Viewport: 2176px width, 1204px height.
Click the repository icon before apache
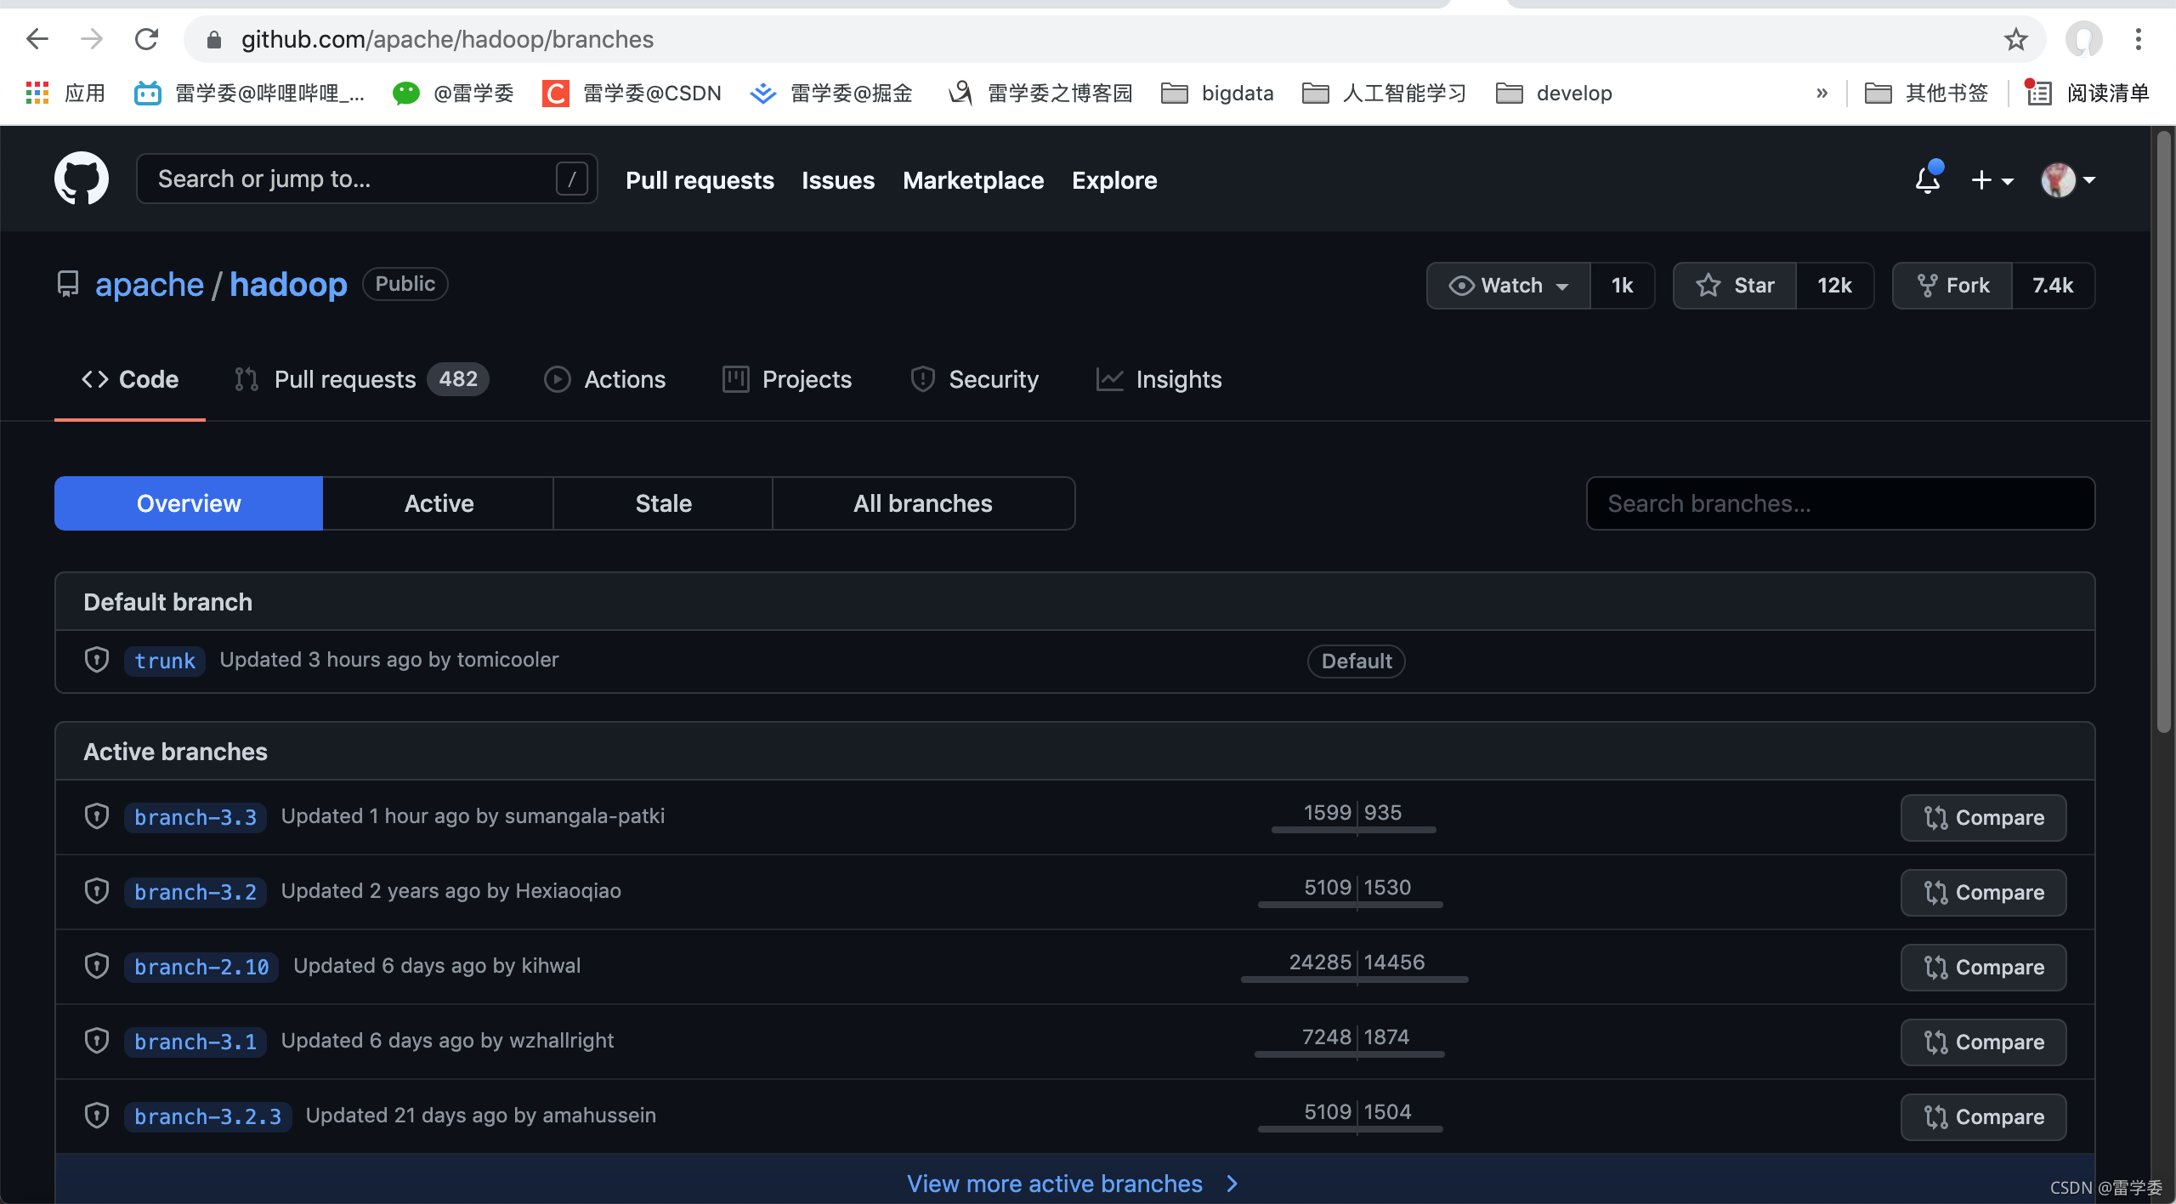[x=68, y=284]
